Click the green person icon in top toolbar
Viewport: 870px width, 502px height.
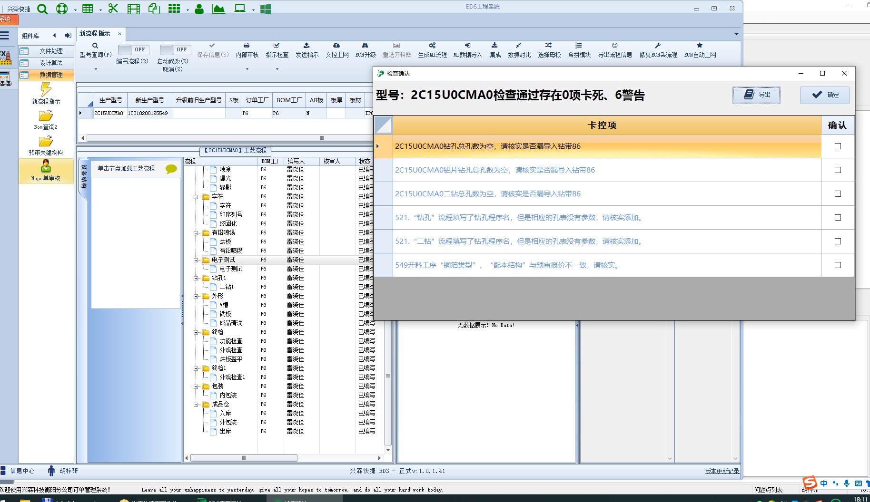click(199, 9)
